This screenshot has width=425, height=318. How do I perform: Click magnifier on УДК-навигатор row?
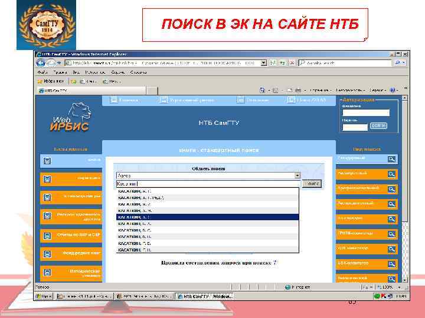coord(391,249)
